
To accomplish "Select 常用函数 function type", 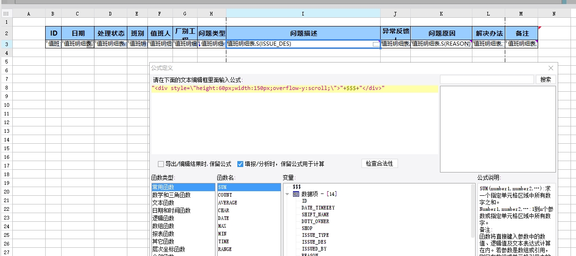I will click(x=183, y=187).
